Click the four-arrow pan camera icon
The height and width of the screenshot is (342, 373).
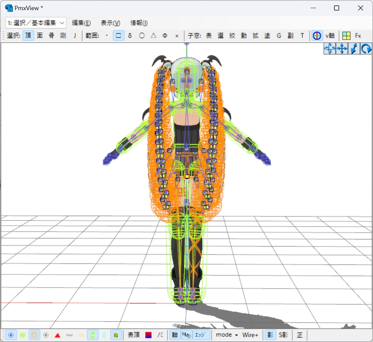(342, 49)
